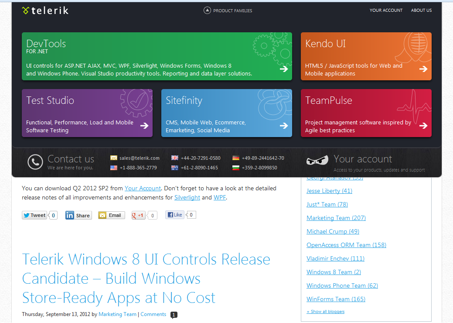Click the Google +1 button
The height and width of the screenshot is (323, 453).
coord(139,216)
